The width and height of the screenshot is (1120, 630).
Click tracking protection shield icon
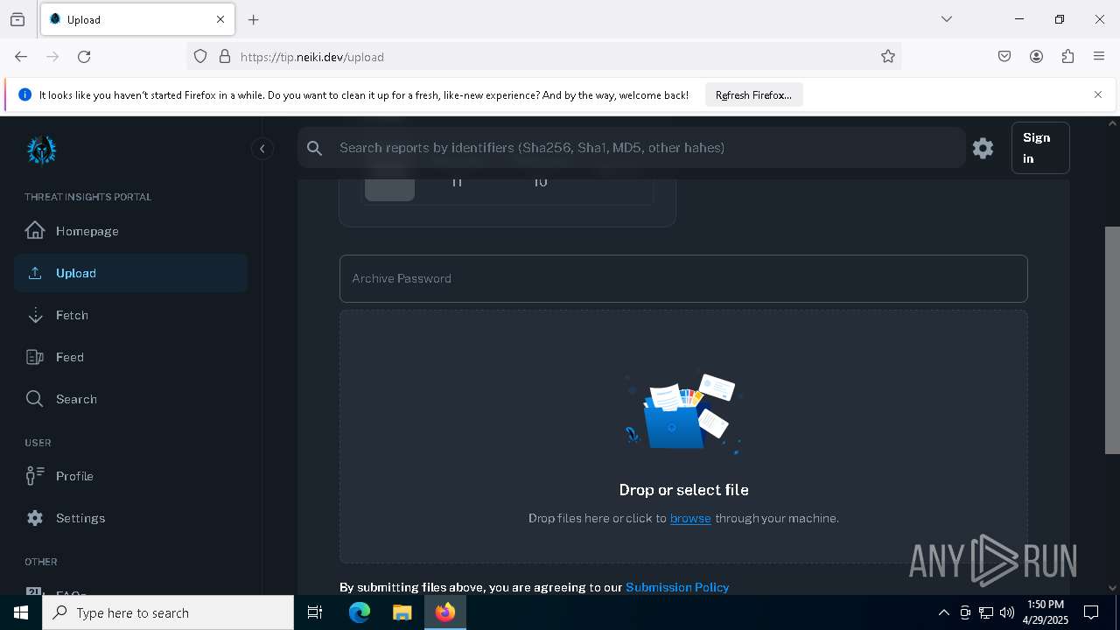click(x=200, y=56)
